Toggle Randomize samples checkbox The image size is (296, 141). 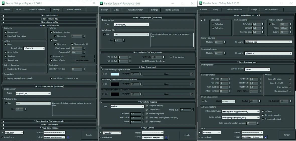tap(263, 115)
